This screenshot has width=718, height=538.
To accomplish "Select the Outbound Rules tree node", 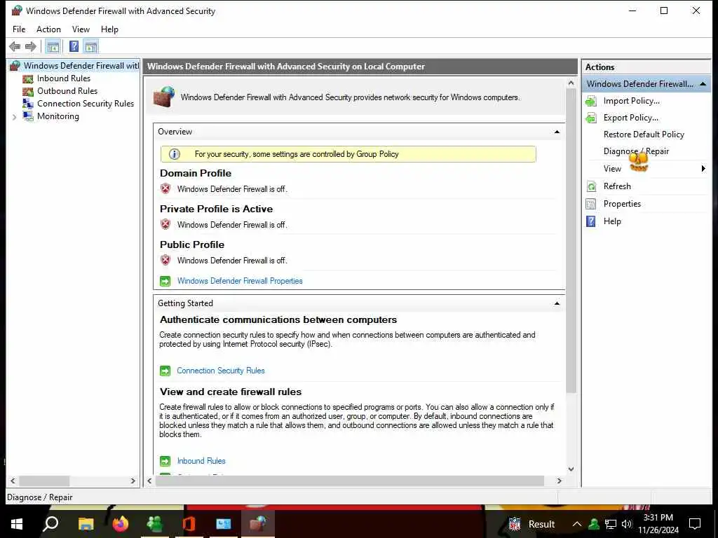I will click(x=67, y=91).
